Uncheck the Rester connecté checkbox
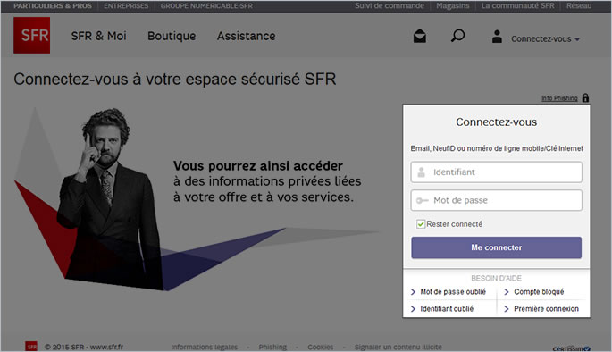Image resolution: width=612 pixels, height=352 pixels. tap(421, 224)
